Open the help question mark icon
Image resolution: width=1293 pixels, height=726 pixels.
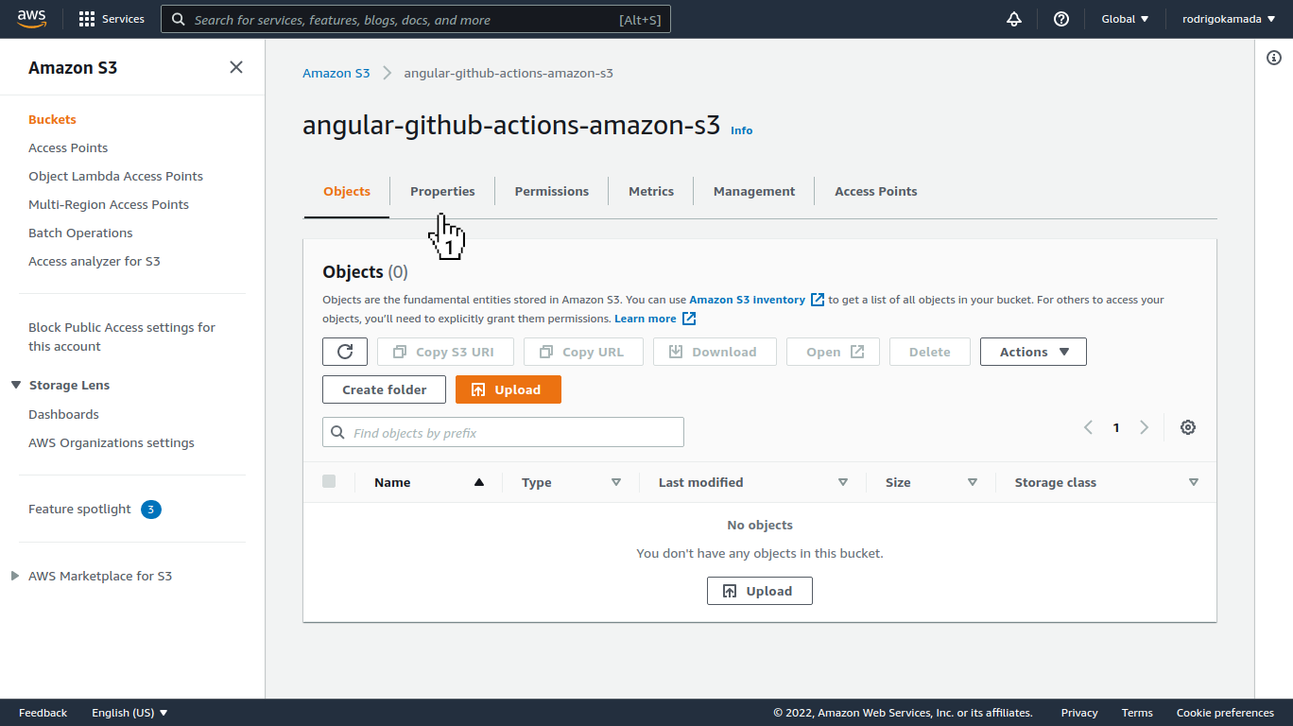coord(1060,18)
